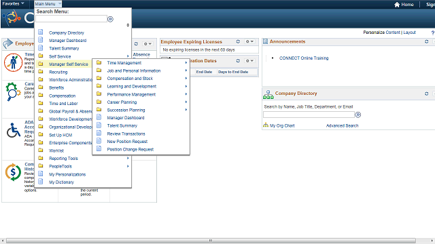The height and width of the screenshot is (244, 435).
Task: Click the Company Directory search go icon
Action: pos(358,115)
